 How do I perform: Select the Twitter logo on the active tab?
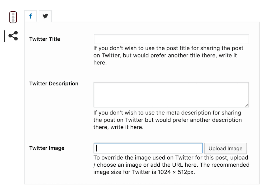pos(45,16)
